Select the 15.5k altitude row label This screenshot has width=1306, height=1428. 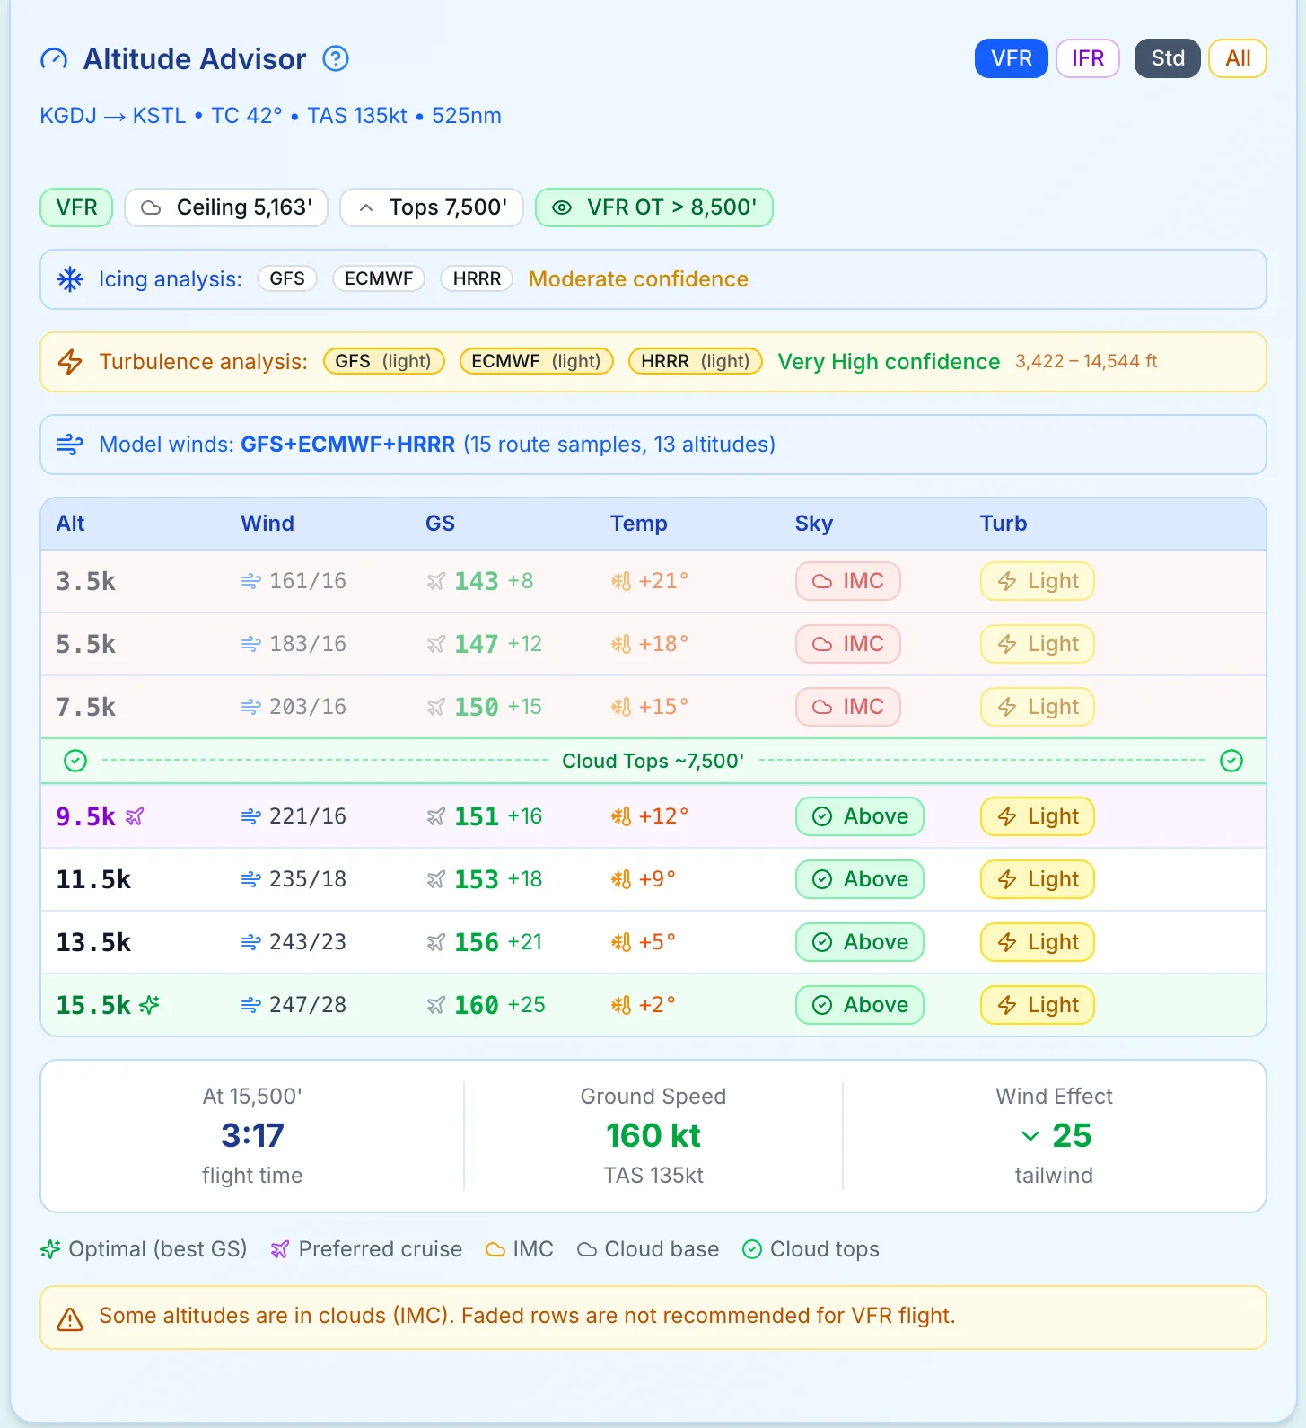93,1005
